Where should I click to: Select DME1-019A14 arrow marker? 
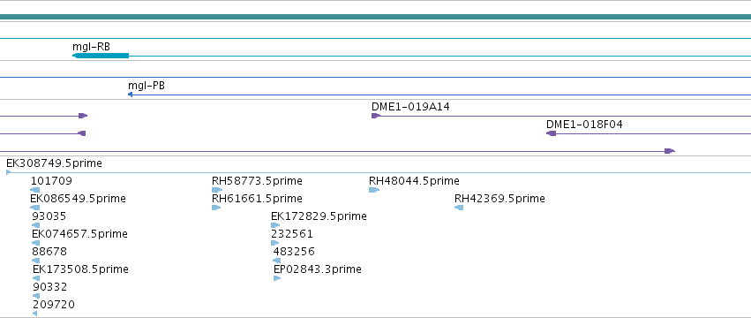[376, 116]
